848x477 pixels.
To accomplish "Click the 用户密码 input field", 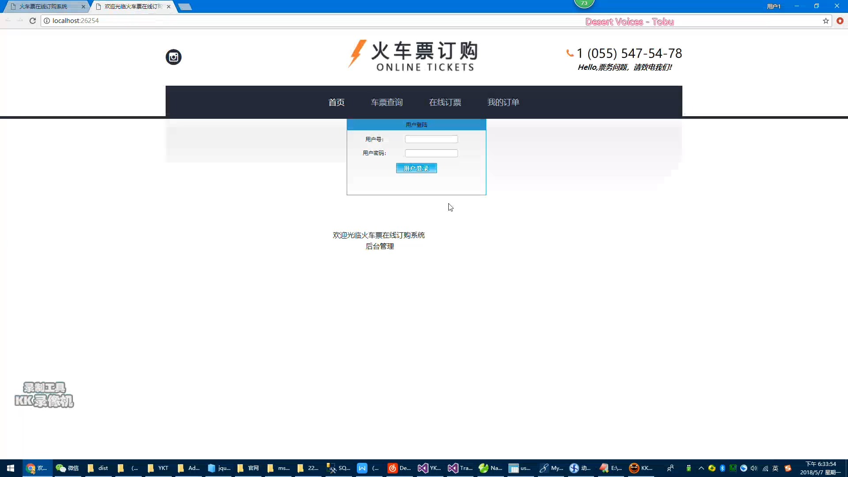I will click(432, 153).
